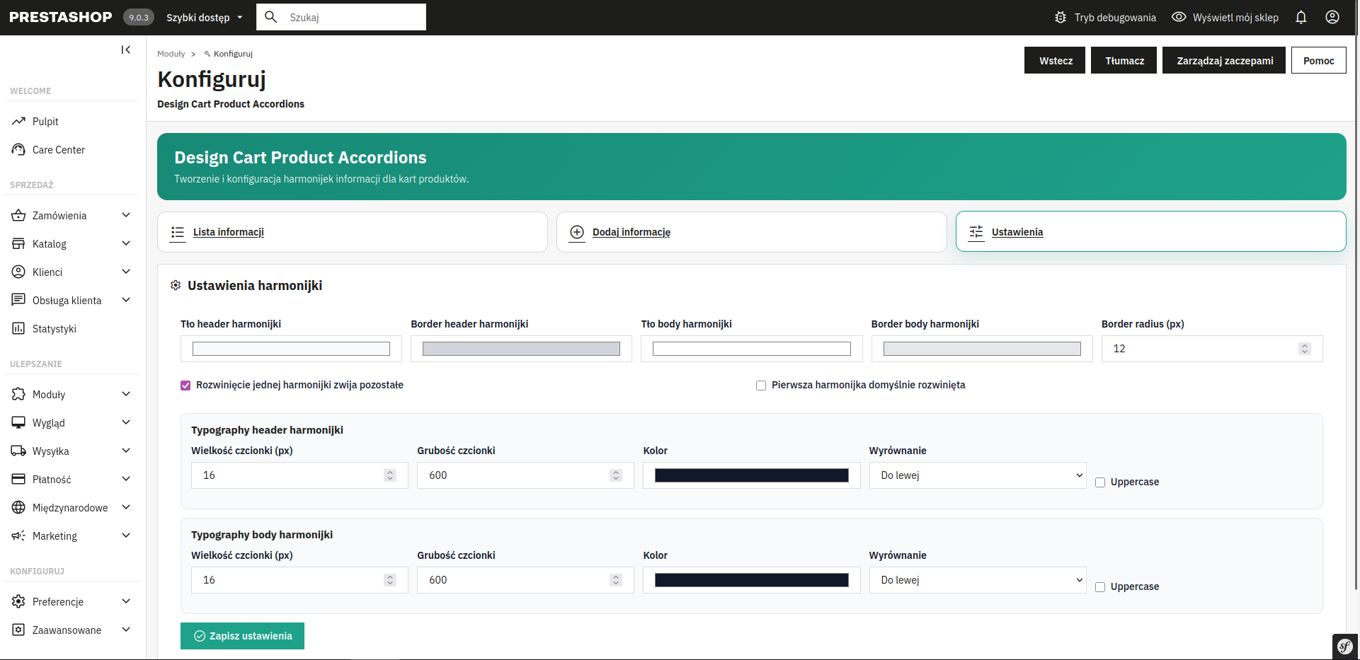Click the Wstecz button
The height and width of the screenshot is (660, 1360).
point(1055,60)
